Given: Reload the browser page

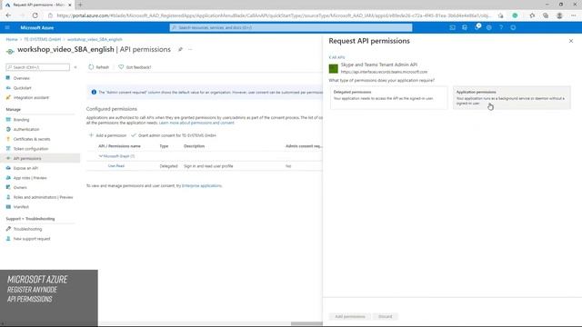Looking at the screenshot, I should pos(35,15).
